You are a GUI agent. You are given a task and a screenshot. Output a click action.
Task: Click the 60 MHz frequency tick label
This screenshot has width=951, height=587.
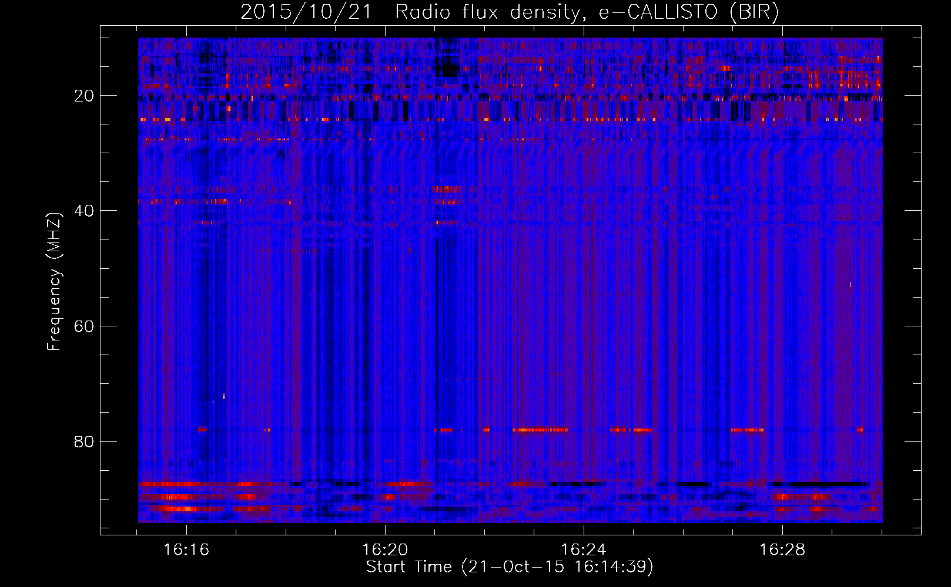[x=85, y=326]
